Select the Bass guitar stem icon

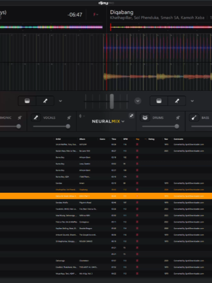(194, 118)
